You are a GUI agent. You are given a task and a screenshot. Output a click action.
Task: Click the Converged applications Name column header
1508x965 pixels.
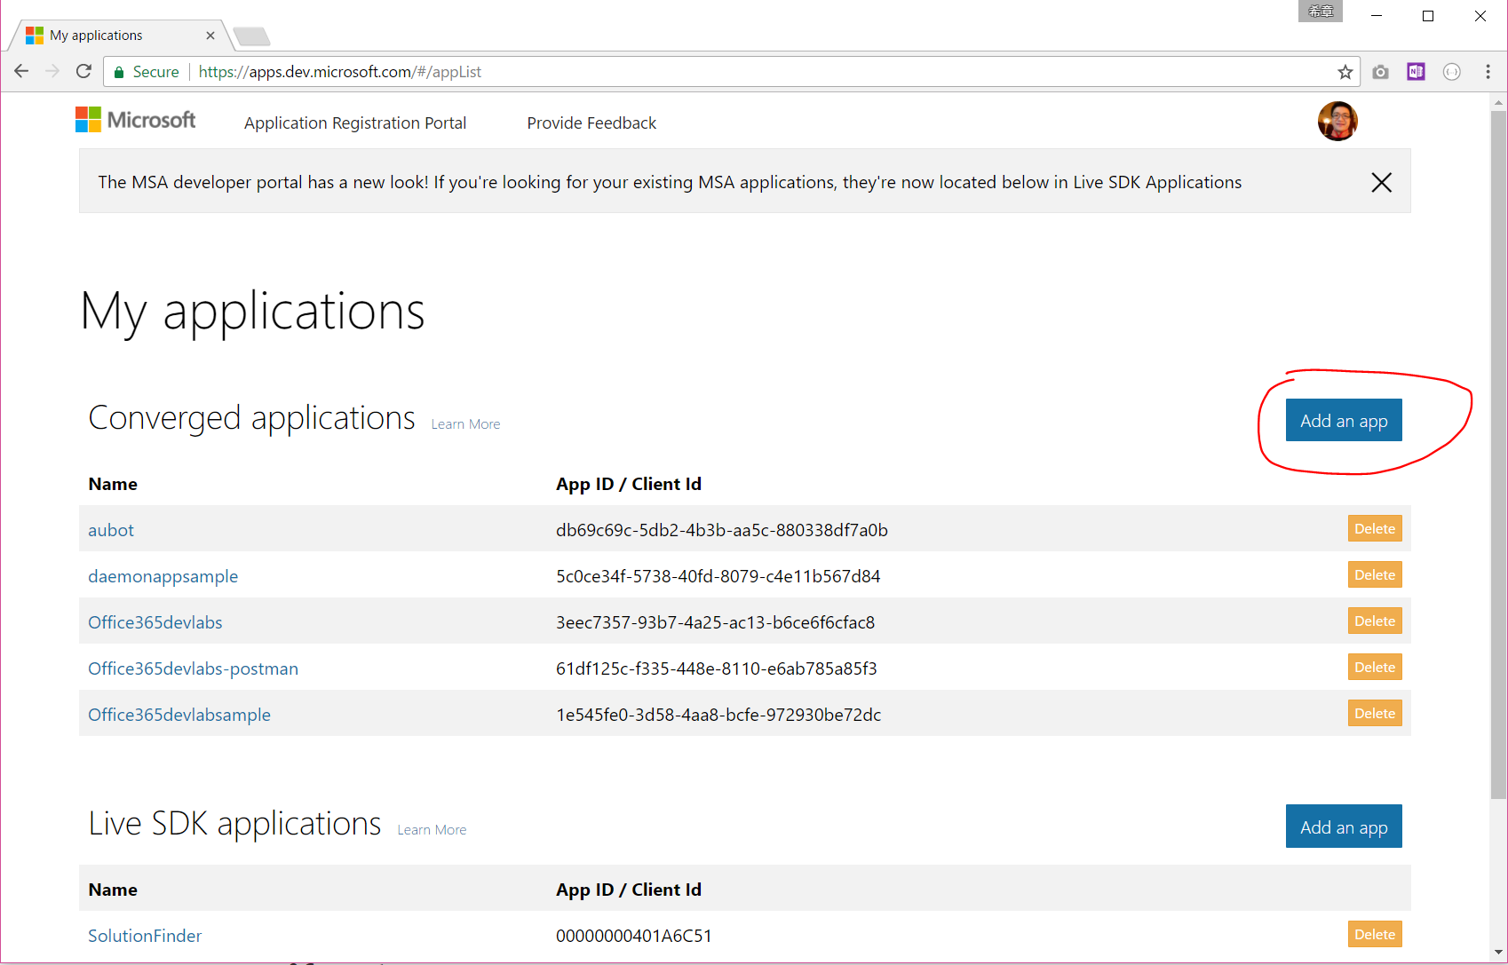(x=113, y=484)
